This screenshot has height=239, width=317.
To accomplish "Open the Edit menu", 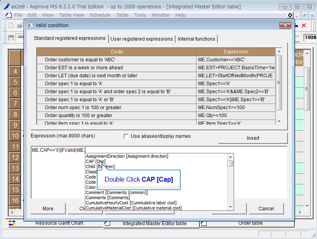I will [32, 15].
